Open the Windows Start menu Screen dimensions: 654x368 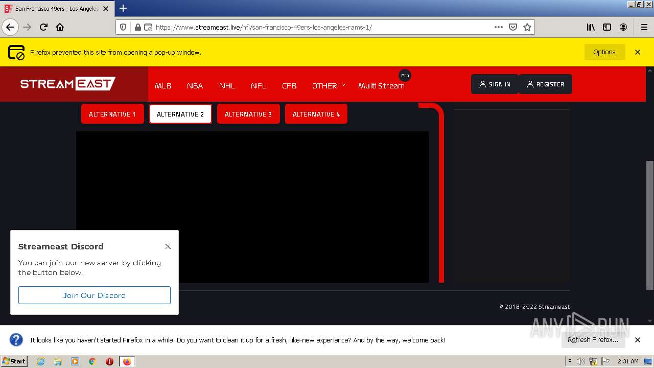(x=14, y=361)
